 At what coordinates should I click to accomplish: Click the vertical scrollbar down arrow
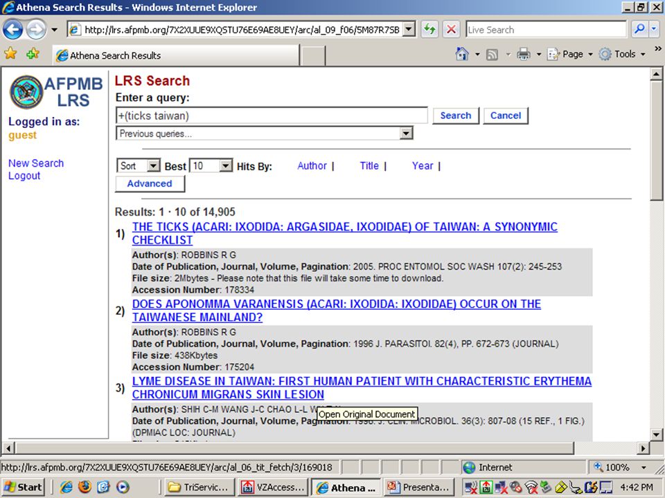pyautogui.click(x=656, y=434)
